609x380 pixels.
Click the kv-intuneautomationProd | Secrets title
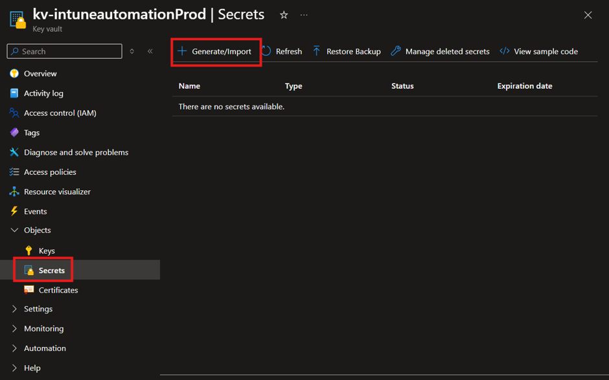tap(148, 15)
